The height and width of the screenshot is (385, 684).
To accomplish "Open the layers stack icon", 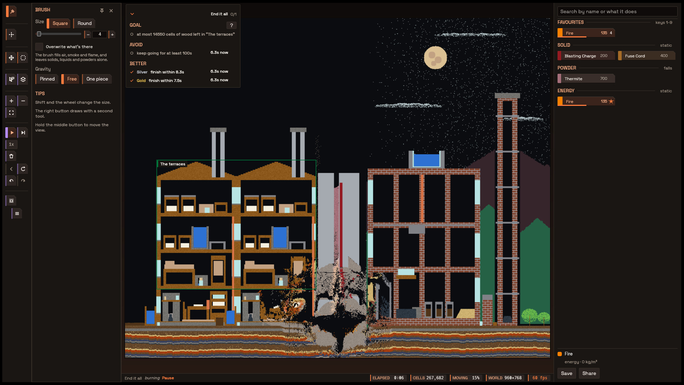I will tap(23, 79).
